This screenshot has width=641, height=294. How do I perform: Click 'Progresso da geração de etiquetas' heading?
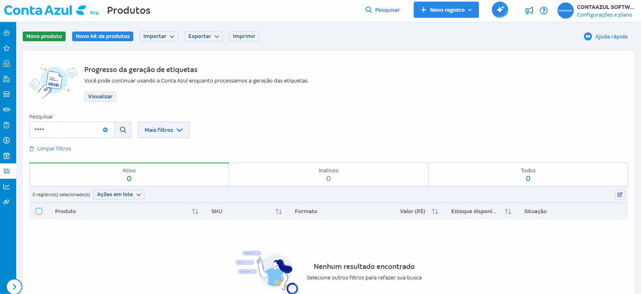141,70
